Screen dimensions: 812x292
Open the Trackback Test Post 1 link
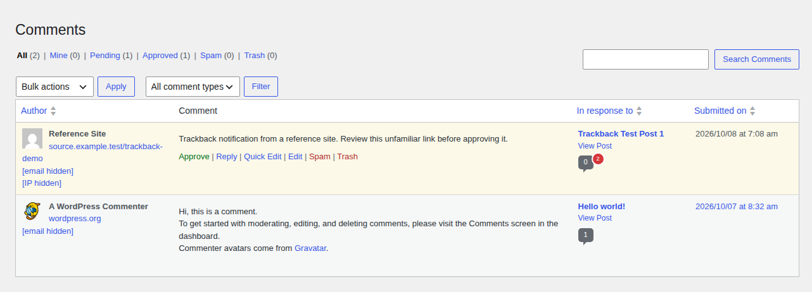pos(621,134)
